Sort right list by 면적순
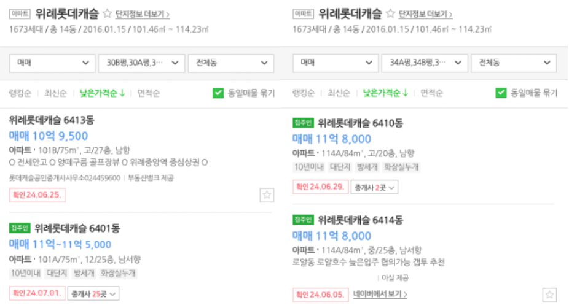 431,93
